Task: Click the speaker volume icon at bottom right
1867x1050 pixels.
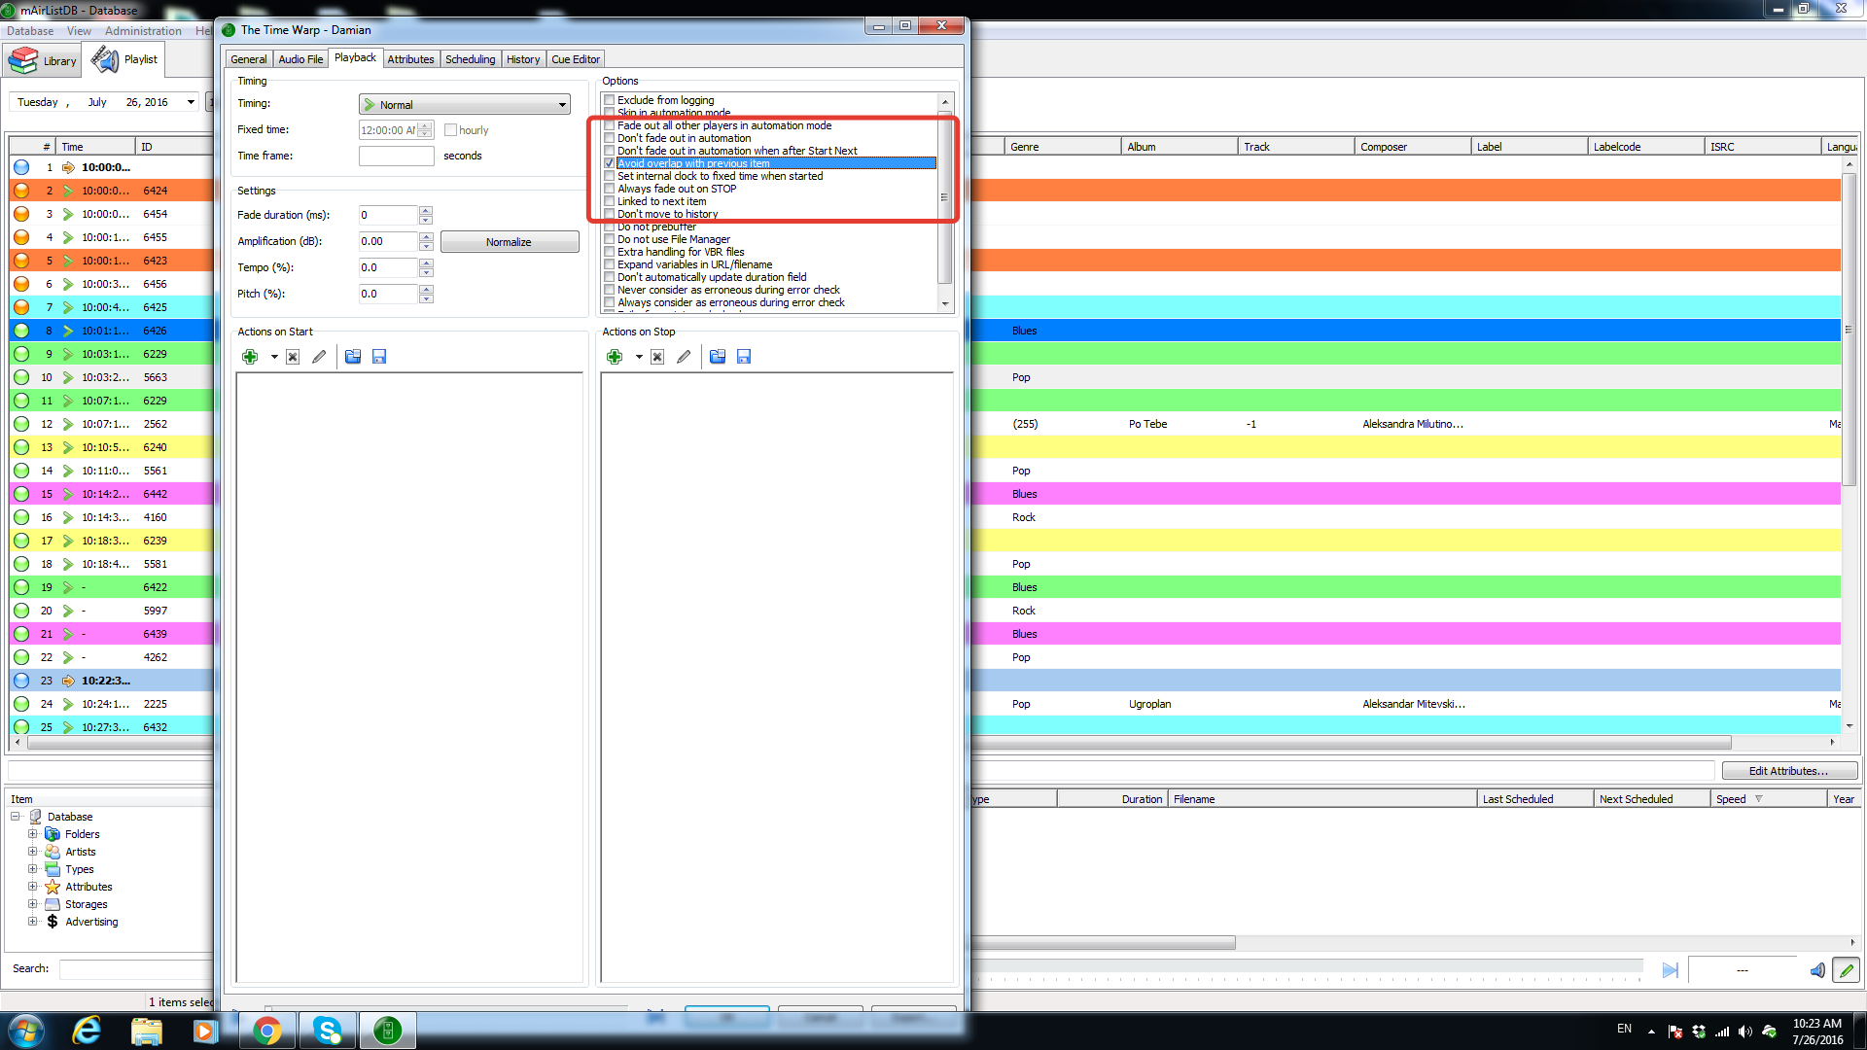Action: point(1816,970)
